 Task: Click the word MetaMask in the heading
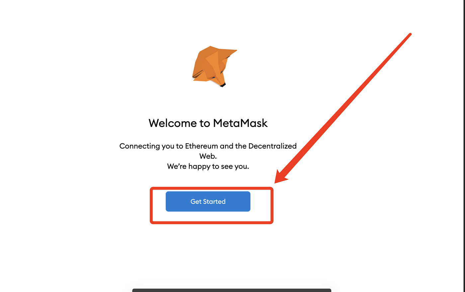pos(240,123)
